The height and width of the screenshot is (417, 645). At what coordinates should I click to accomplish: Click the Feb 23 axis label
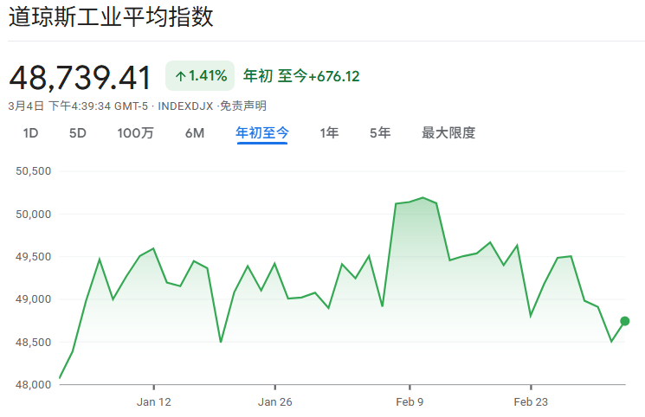[x=531, y=401]
